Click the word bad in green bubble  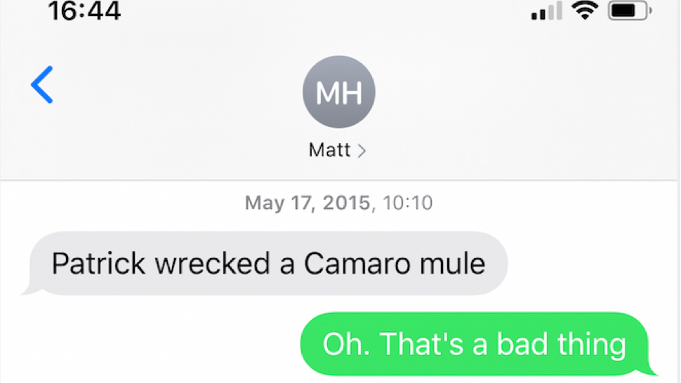[522, 344]
